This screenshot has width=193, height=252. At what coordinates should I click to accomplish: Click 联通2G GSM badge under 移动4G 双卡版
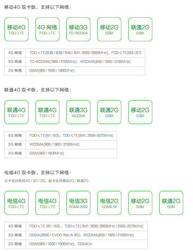pyautogui.click(x=140, y=29)
